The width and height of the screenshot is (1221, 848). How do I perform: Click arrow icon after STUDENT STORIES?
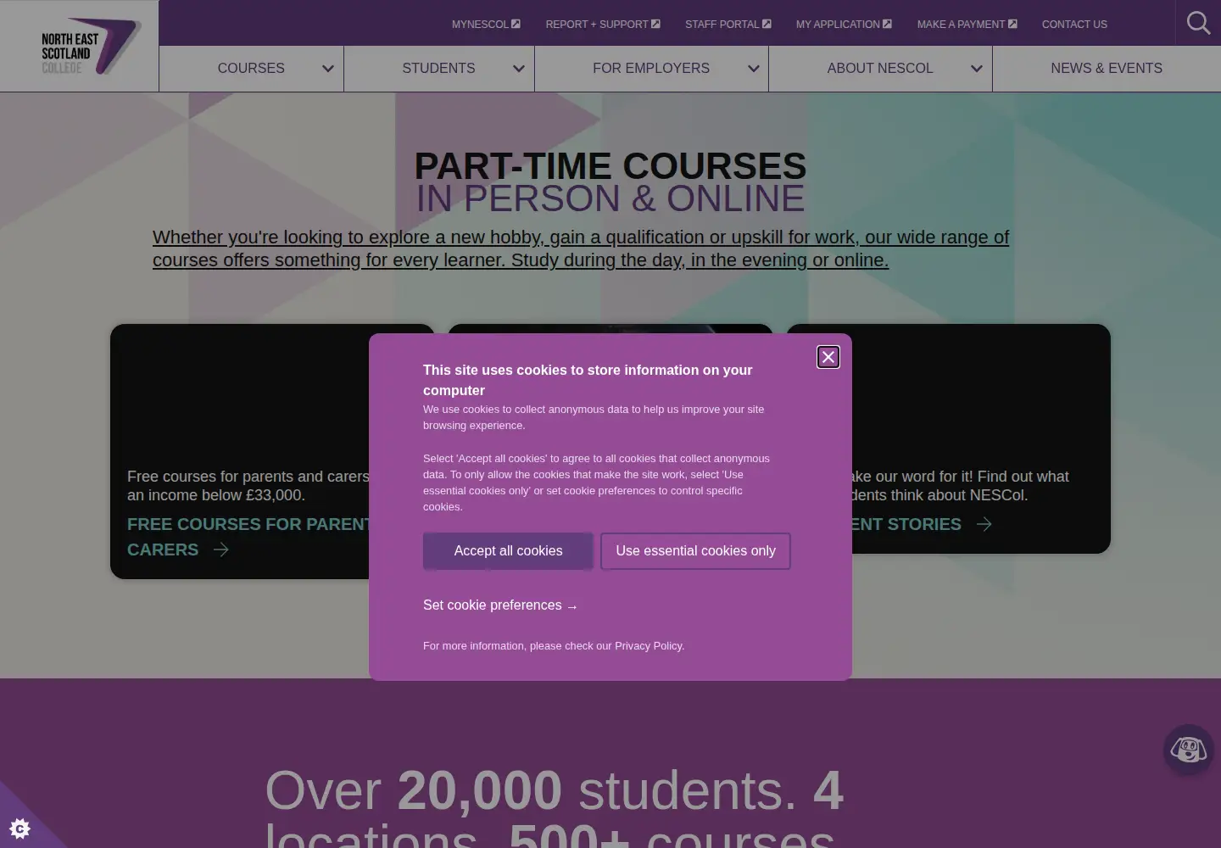coord(984,524)
